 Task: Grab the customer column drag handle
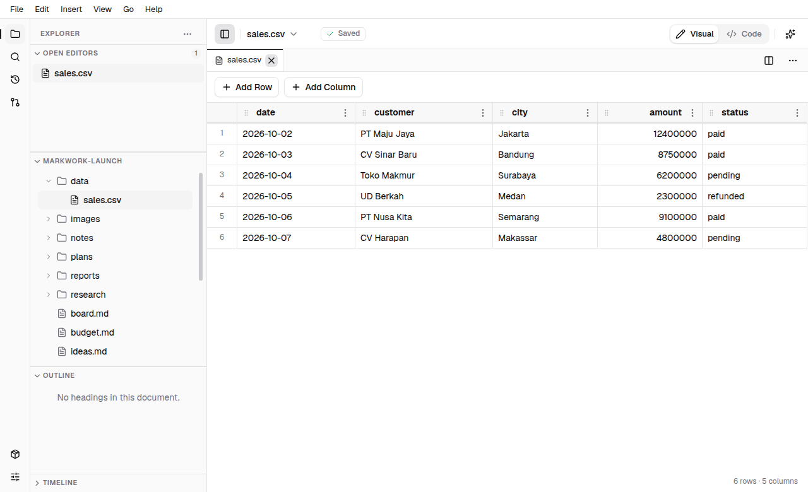pos(364,113)
